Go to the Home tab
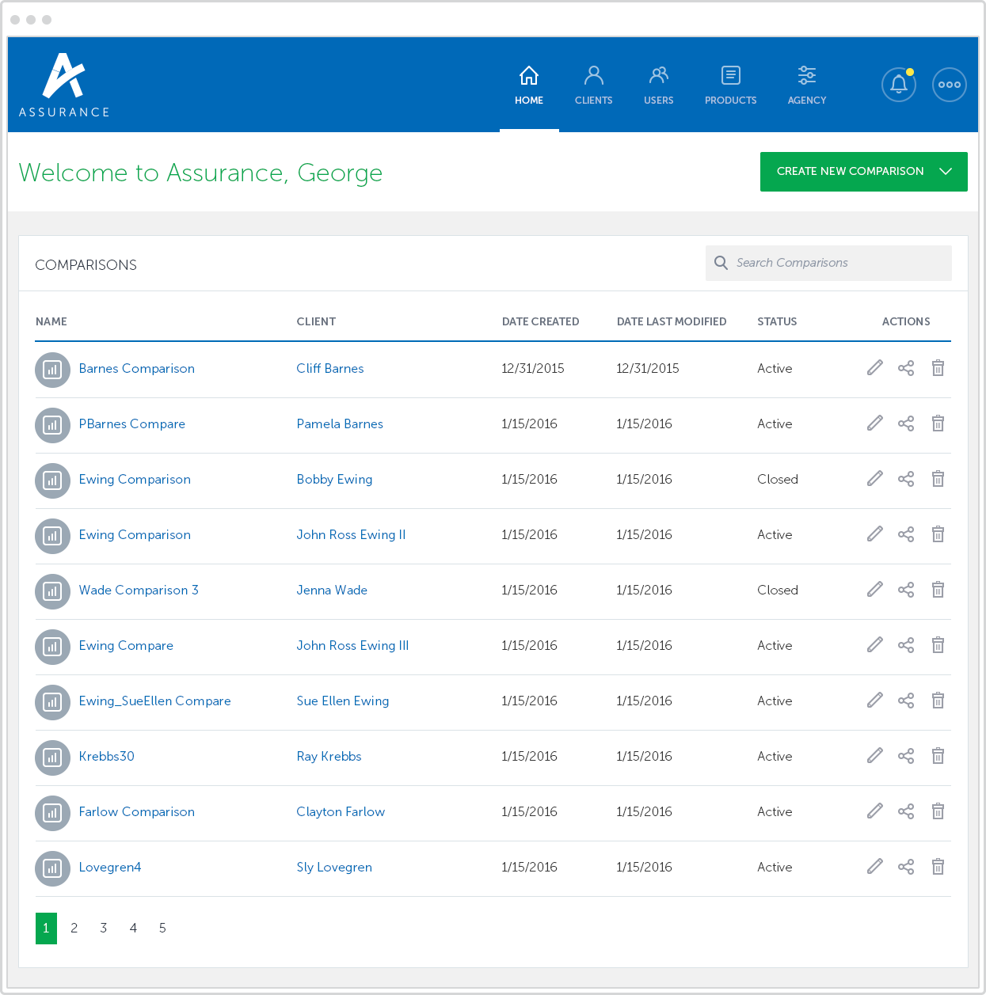Image resolution: width=986 pixels, height=995 pixels. tap(529, 85)
